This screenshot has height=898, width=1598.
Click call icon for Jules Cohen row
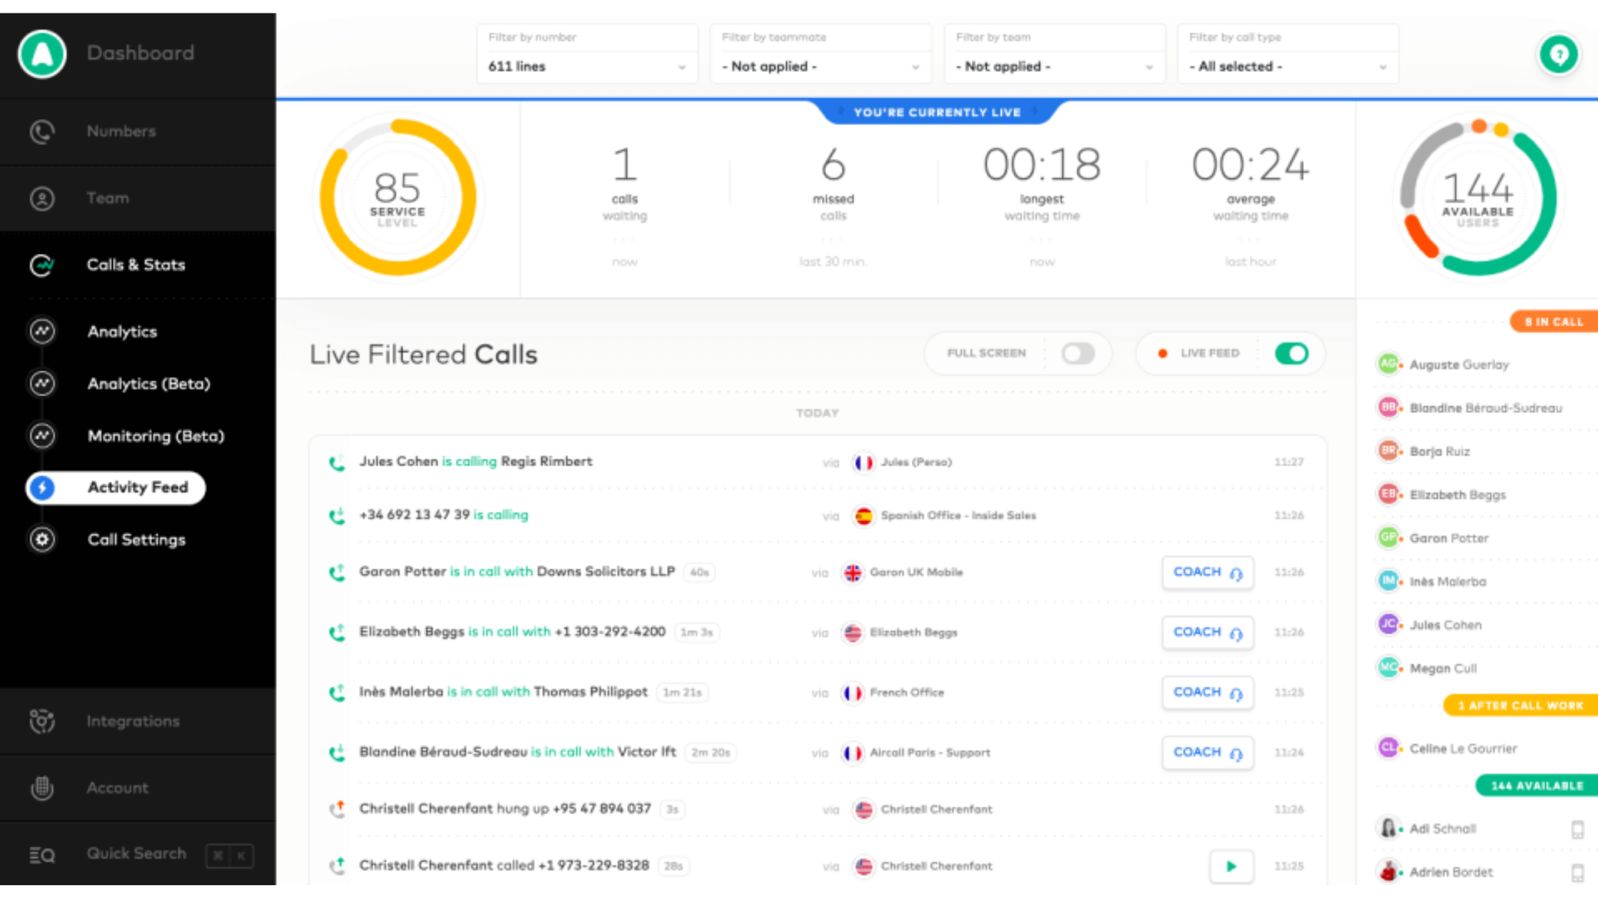point(337,463)
